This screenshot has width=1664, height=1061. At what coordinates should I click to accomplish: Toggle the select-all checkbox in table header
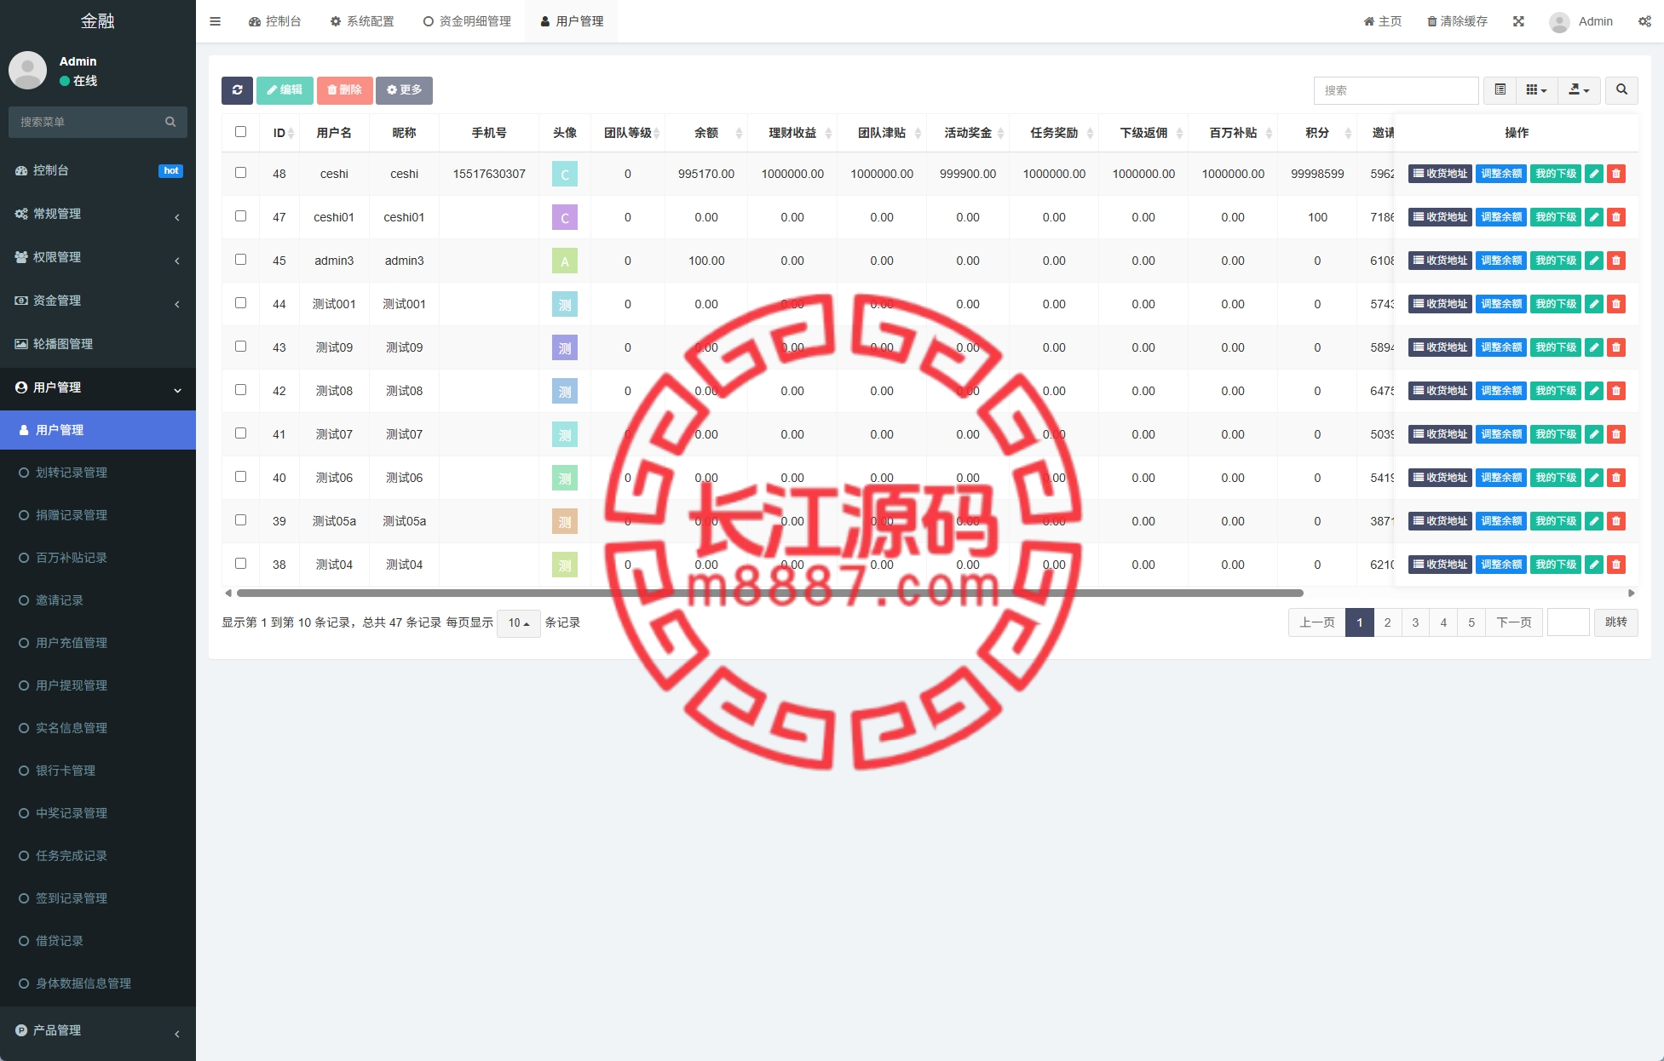(x=240, y=132)
